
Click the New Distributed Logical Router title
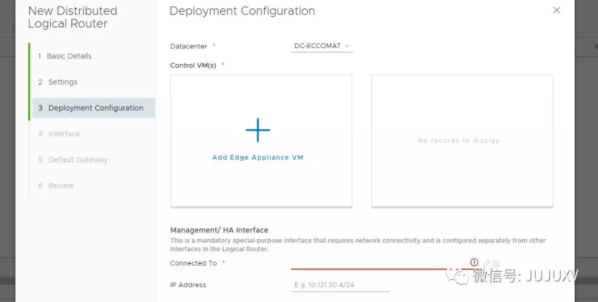click(73, 17)
